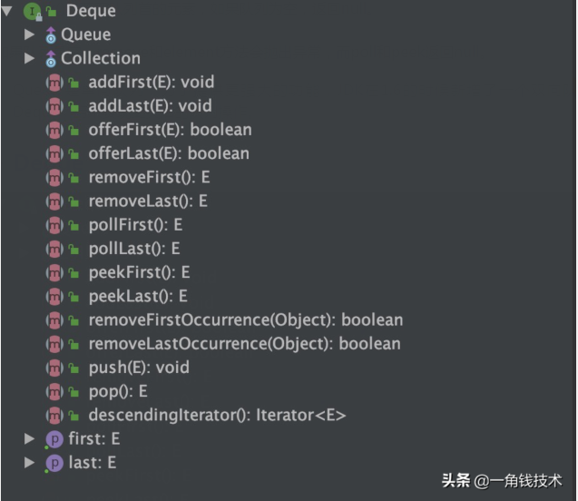Click the Queue superinterface icon
This screenshot has width=578, height=501.
tap(52, 35)
